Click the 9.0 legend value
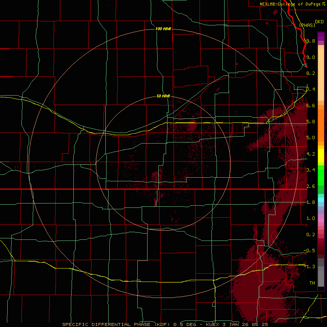This screenshot has width=327, height=327. coord(311,57)
